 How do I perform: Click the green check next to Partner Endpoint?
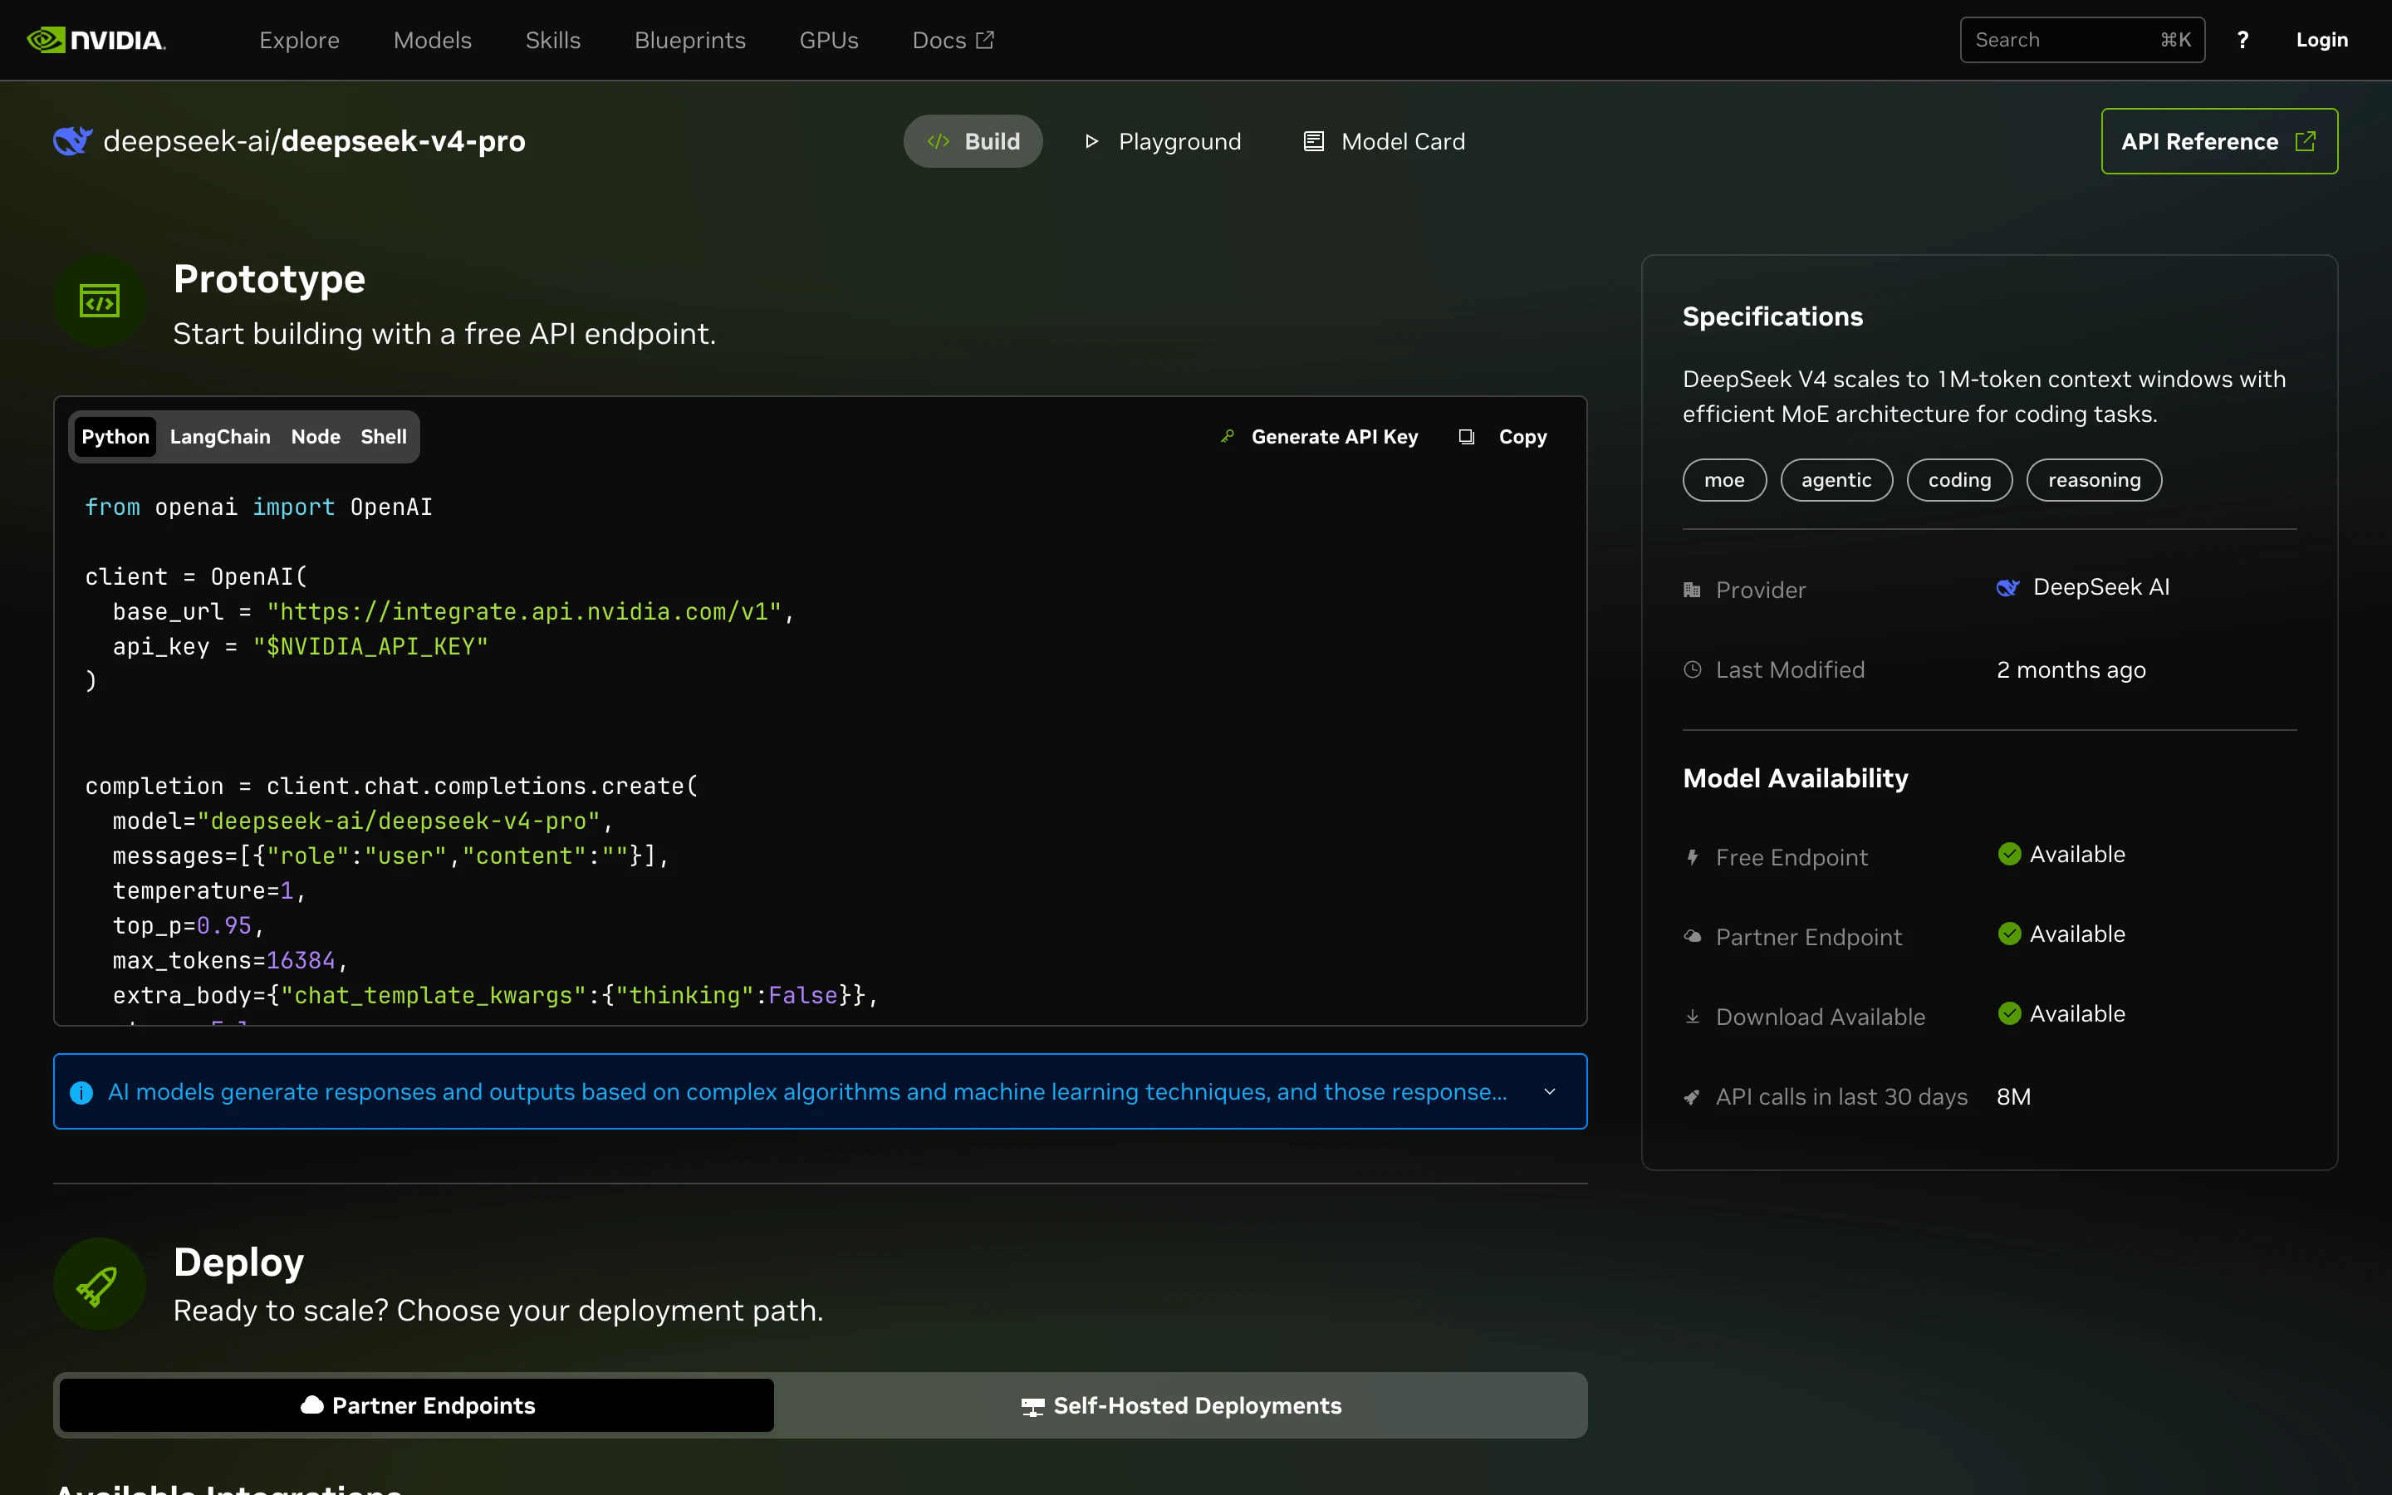pos(2009,934)
